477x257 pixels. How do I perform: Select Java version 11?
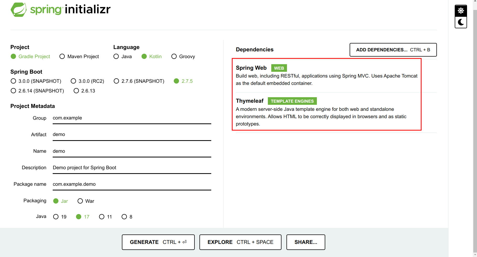pos(102,217)
